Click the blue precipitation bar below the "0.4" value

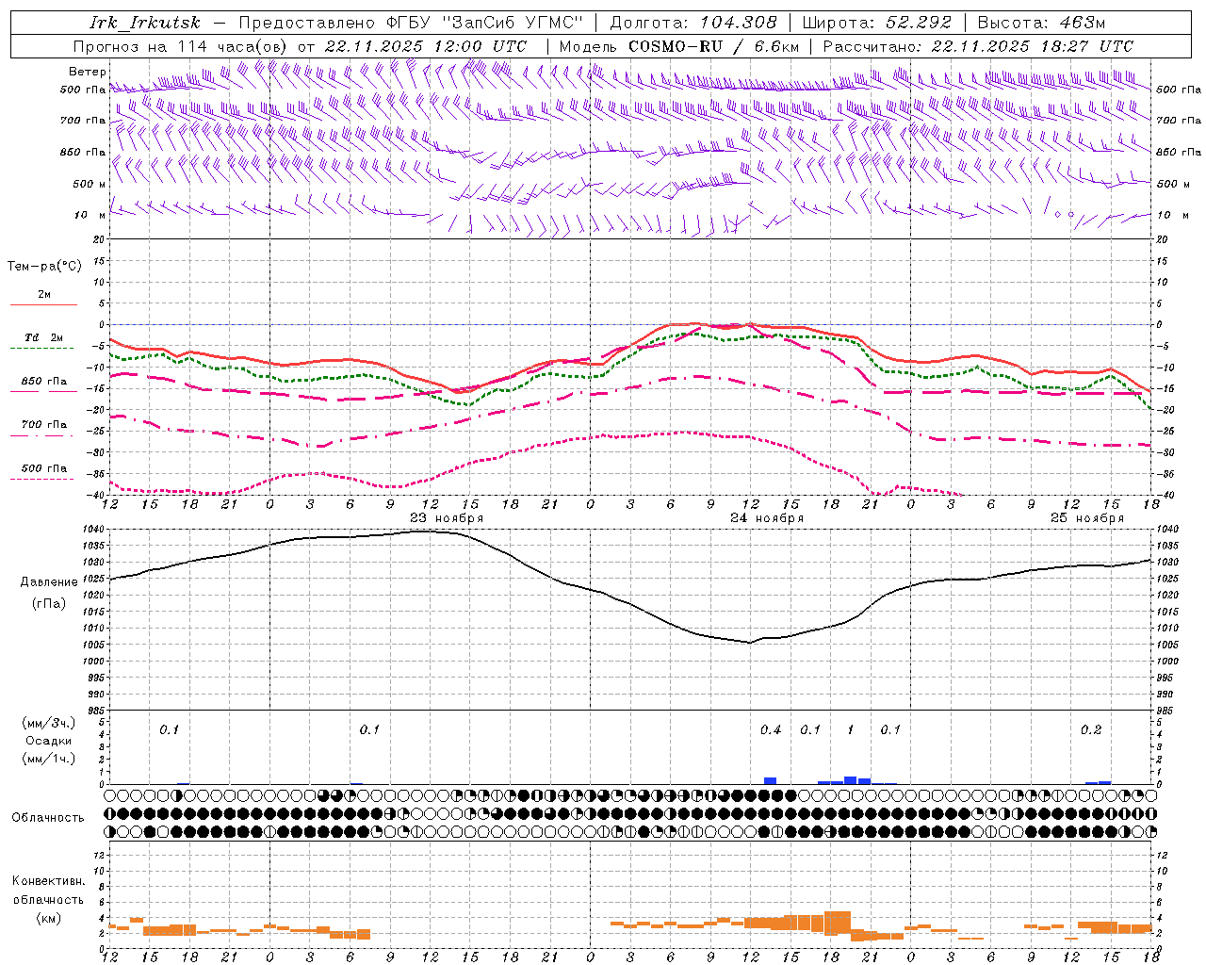click(x=770, y=781)
